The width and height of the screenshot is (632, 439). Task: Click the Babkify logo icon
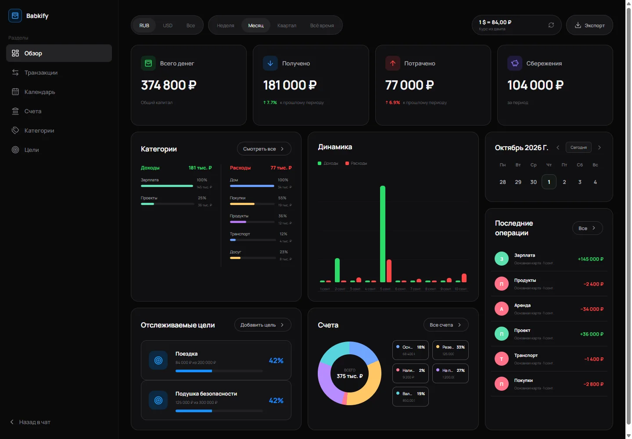15,16
